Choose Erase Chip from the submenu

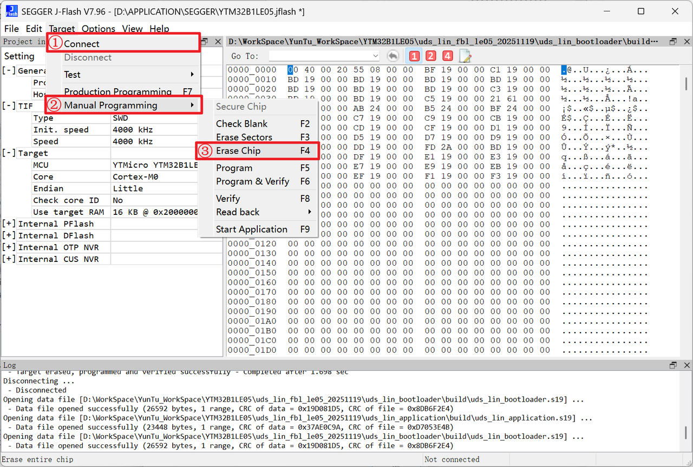click(x=238, y=151)
